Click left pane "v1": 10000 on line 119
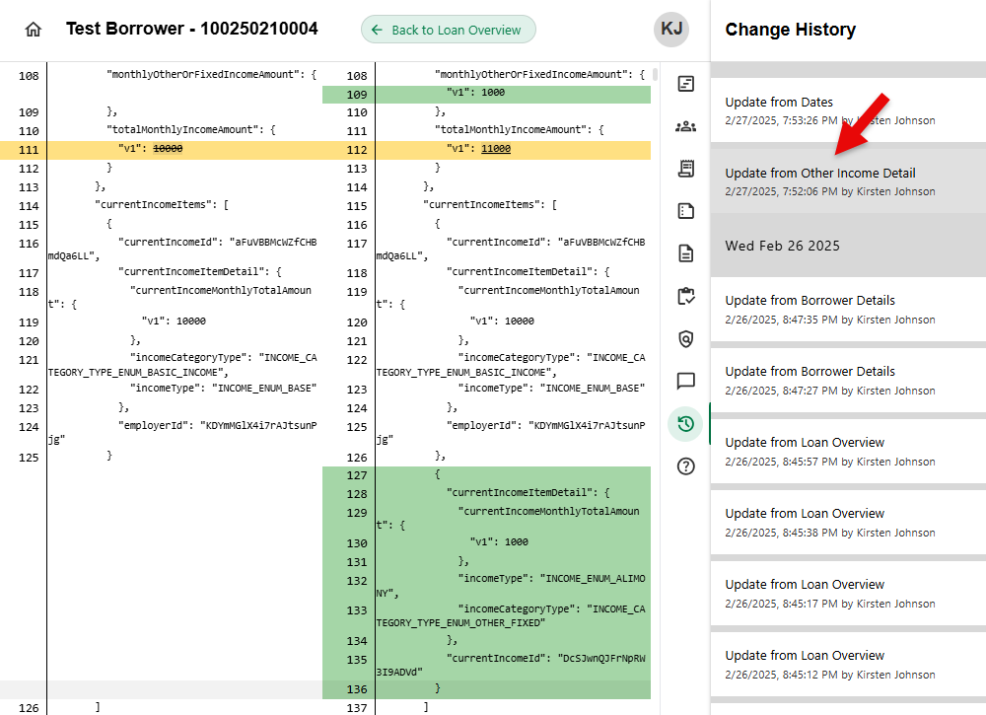This screenshot has width=986, height=715. (x=174, y=322)
